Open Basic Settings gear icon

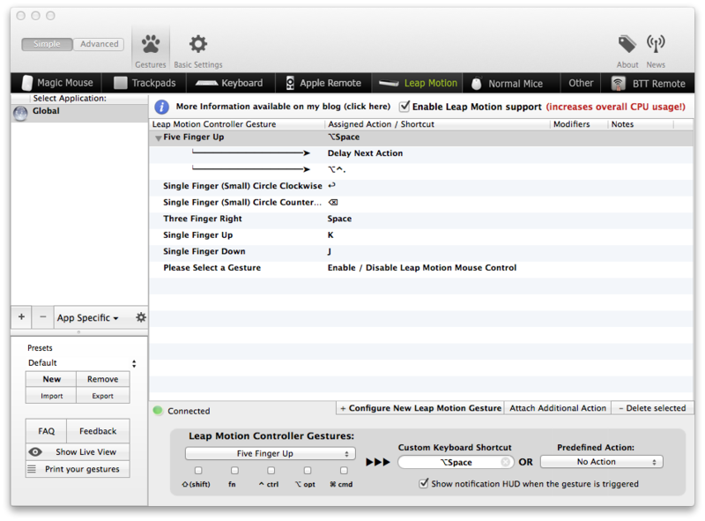(x=197, y=44)
